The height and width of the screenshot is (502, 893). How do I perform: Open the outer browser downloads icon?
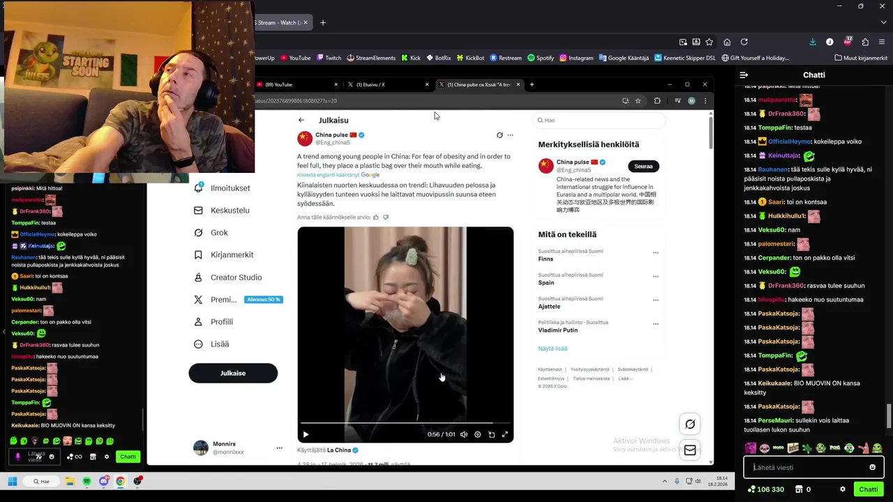[x=813, y=42]
